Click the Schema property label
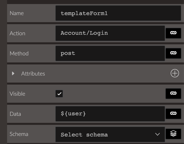 [19, 134]
